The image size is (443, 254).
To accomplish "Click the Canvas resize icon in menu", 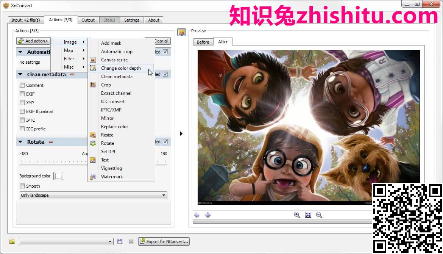I will coord(93,60).
